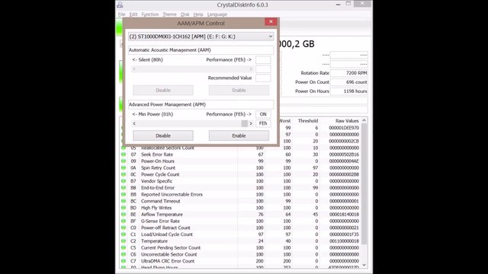Open the Help menu
This screenshot has height=274, width=488.
click(x=198, y=14)
